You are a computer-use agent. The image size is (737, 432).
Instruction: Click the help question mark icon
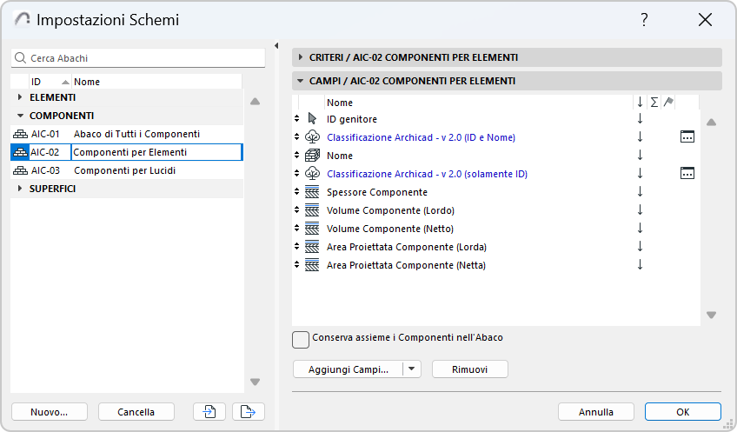pos(644,20)
